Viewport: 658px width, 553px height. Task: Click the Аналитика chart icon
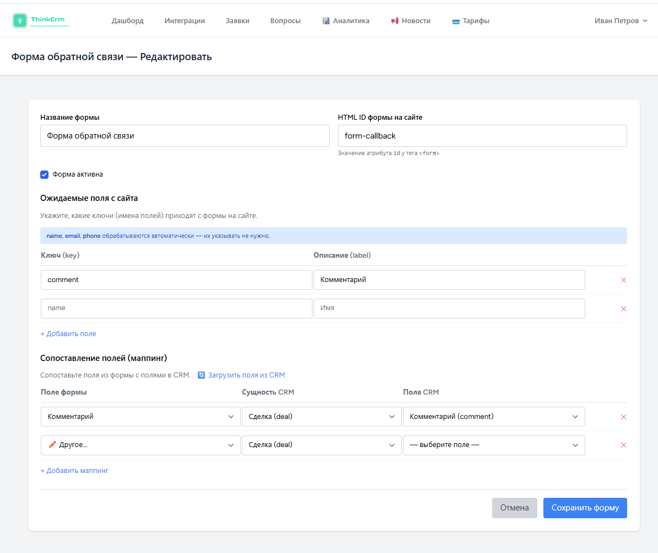pyautogui.click(x=326, y=20)
